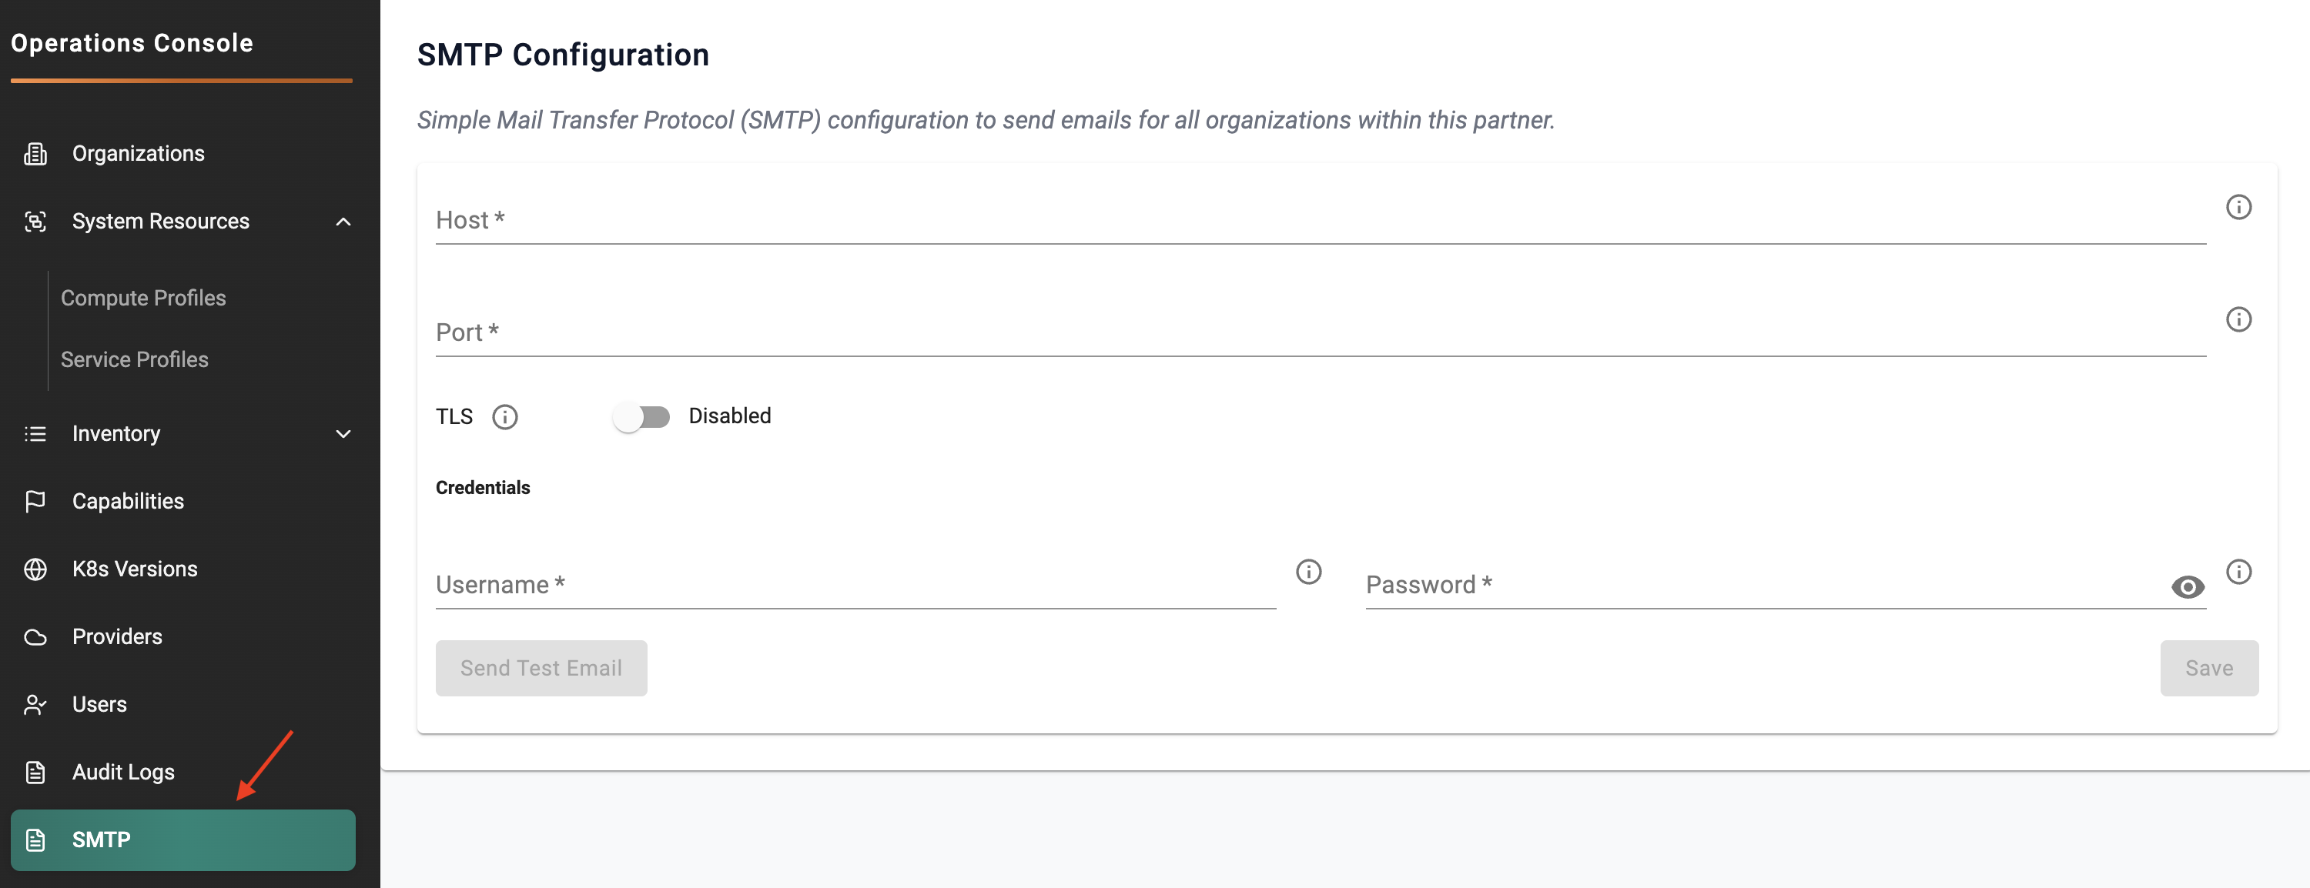Click the Save button
Viewport: 2310px width, 888px height.
[2208, 668]
